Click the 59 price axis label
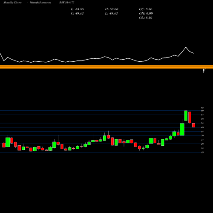 (202, 119)
